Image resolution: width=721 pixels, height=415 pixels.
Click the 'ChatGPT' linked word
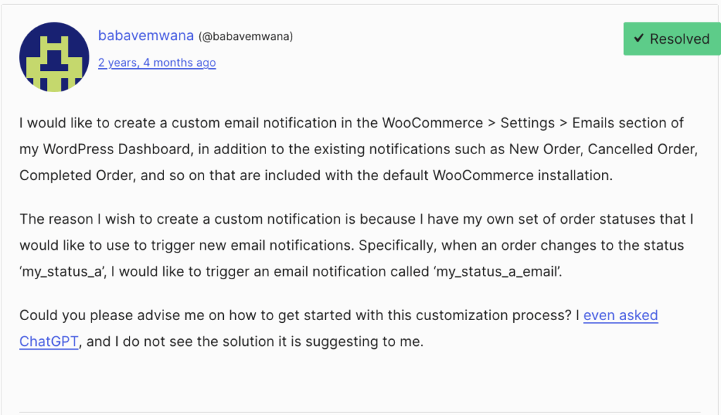[49, 342]
